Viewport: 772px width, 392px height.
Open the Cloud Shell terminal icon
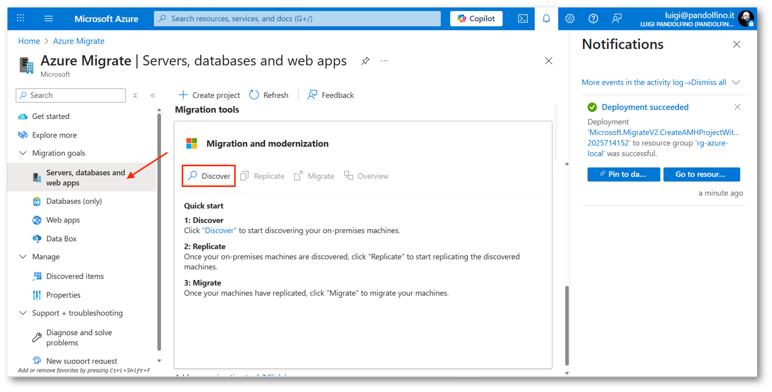click(x=522, y=18)
